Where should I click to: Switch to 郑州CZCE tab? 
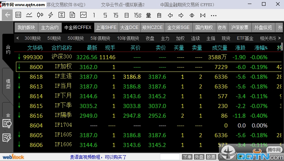click(x=153, y=27)
